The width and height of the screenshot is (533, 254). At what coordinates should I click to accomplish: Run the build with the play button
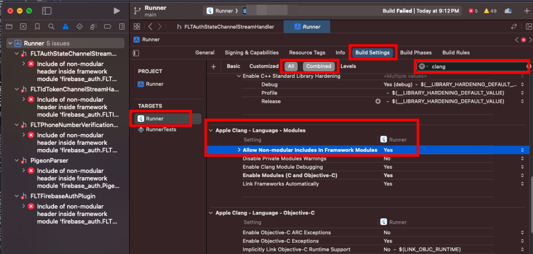[117, 11]
